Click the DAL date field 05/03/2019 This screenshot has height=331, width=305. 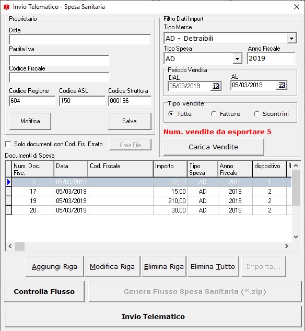point(190,86)
